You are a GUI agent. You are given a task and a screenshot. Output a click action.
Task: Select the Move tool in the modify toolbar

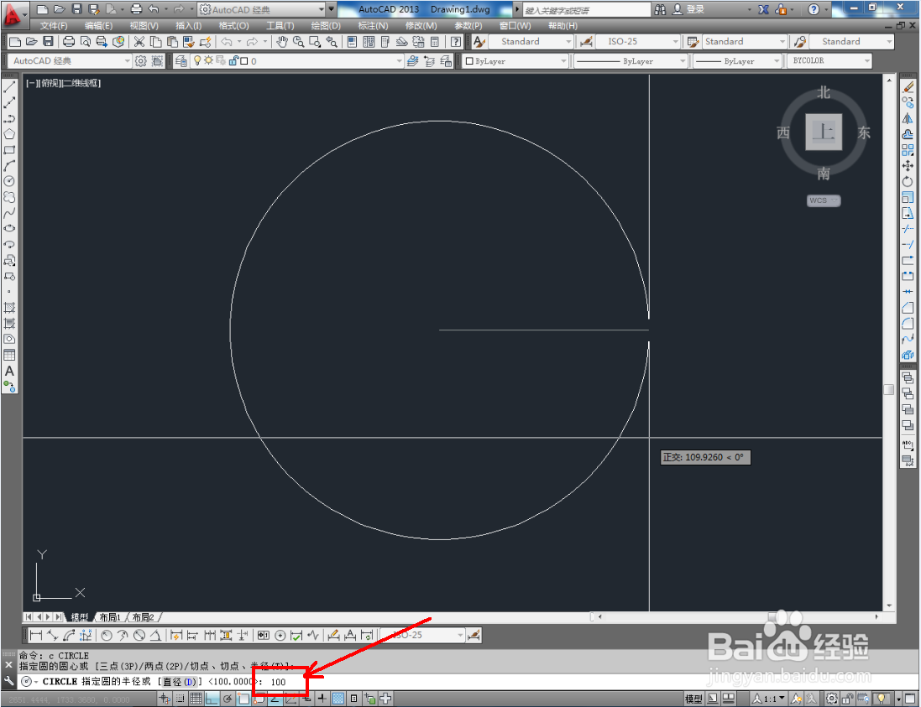point(908,166)
